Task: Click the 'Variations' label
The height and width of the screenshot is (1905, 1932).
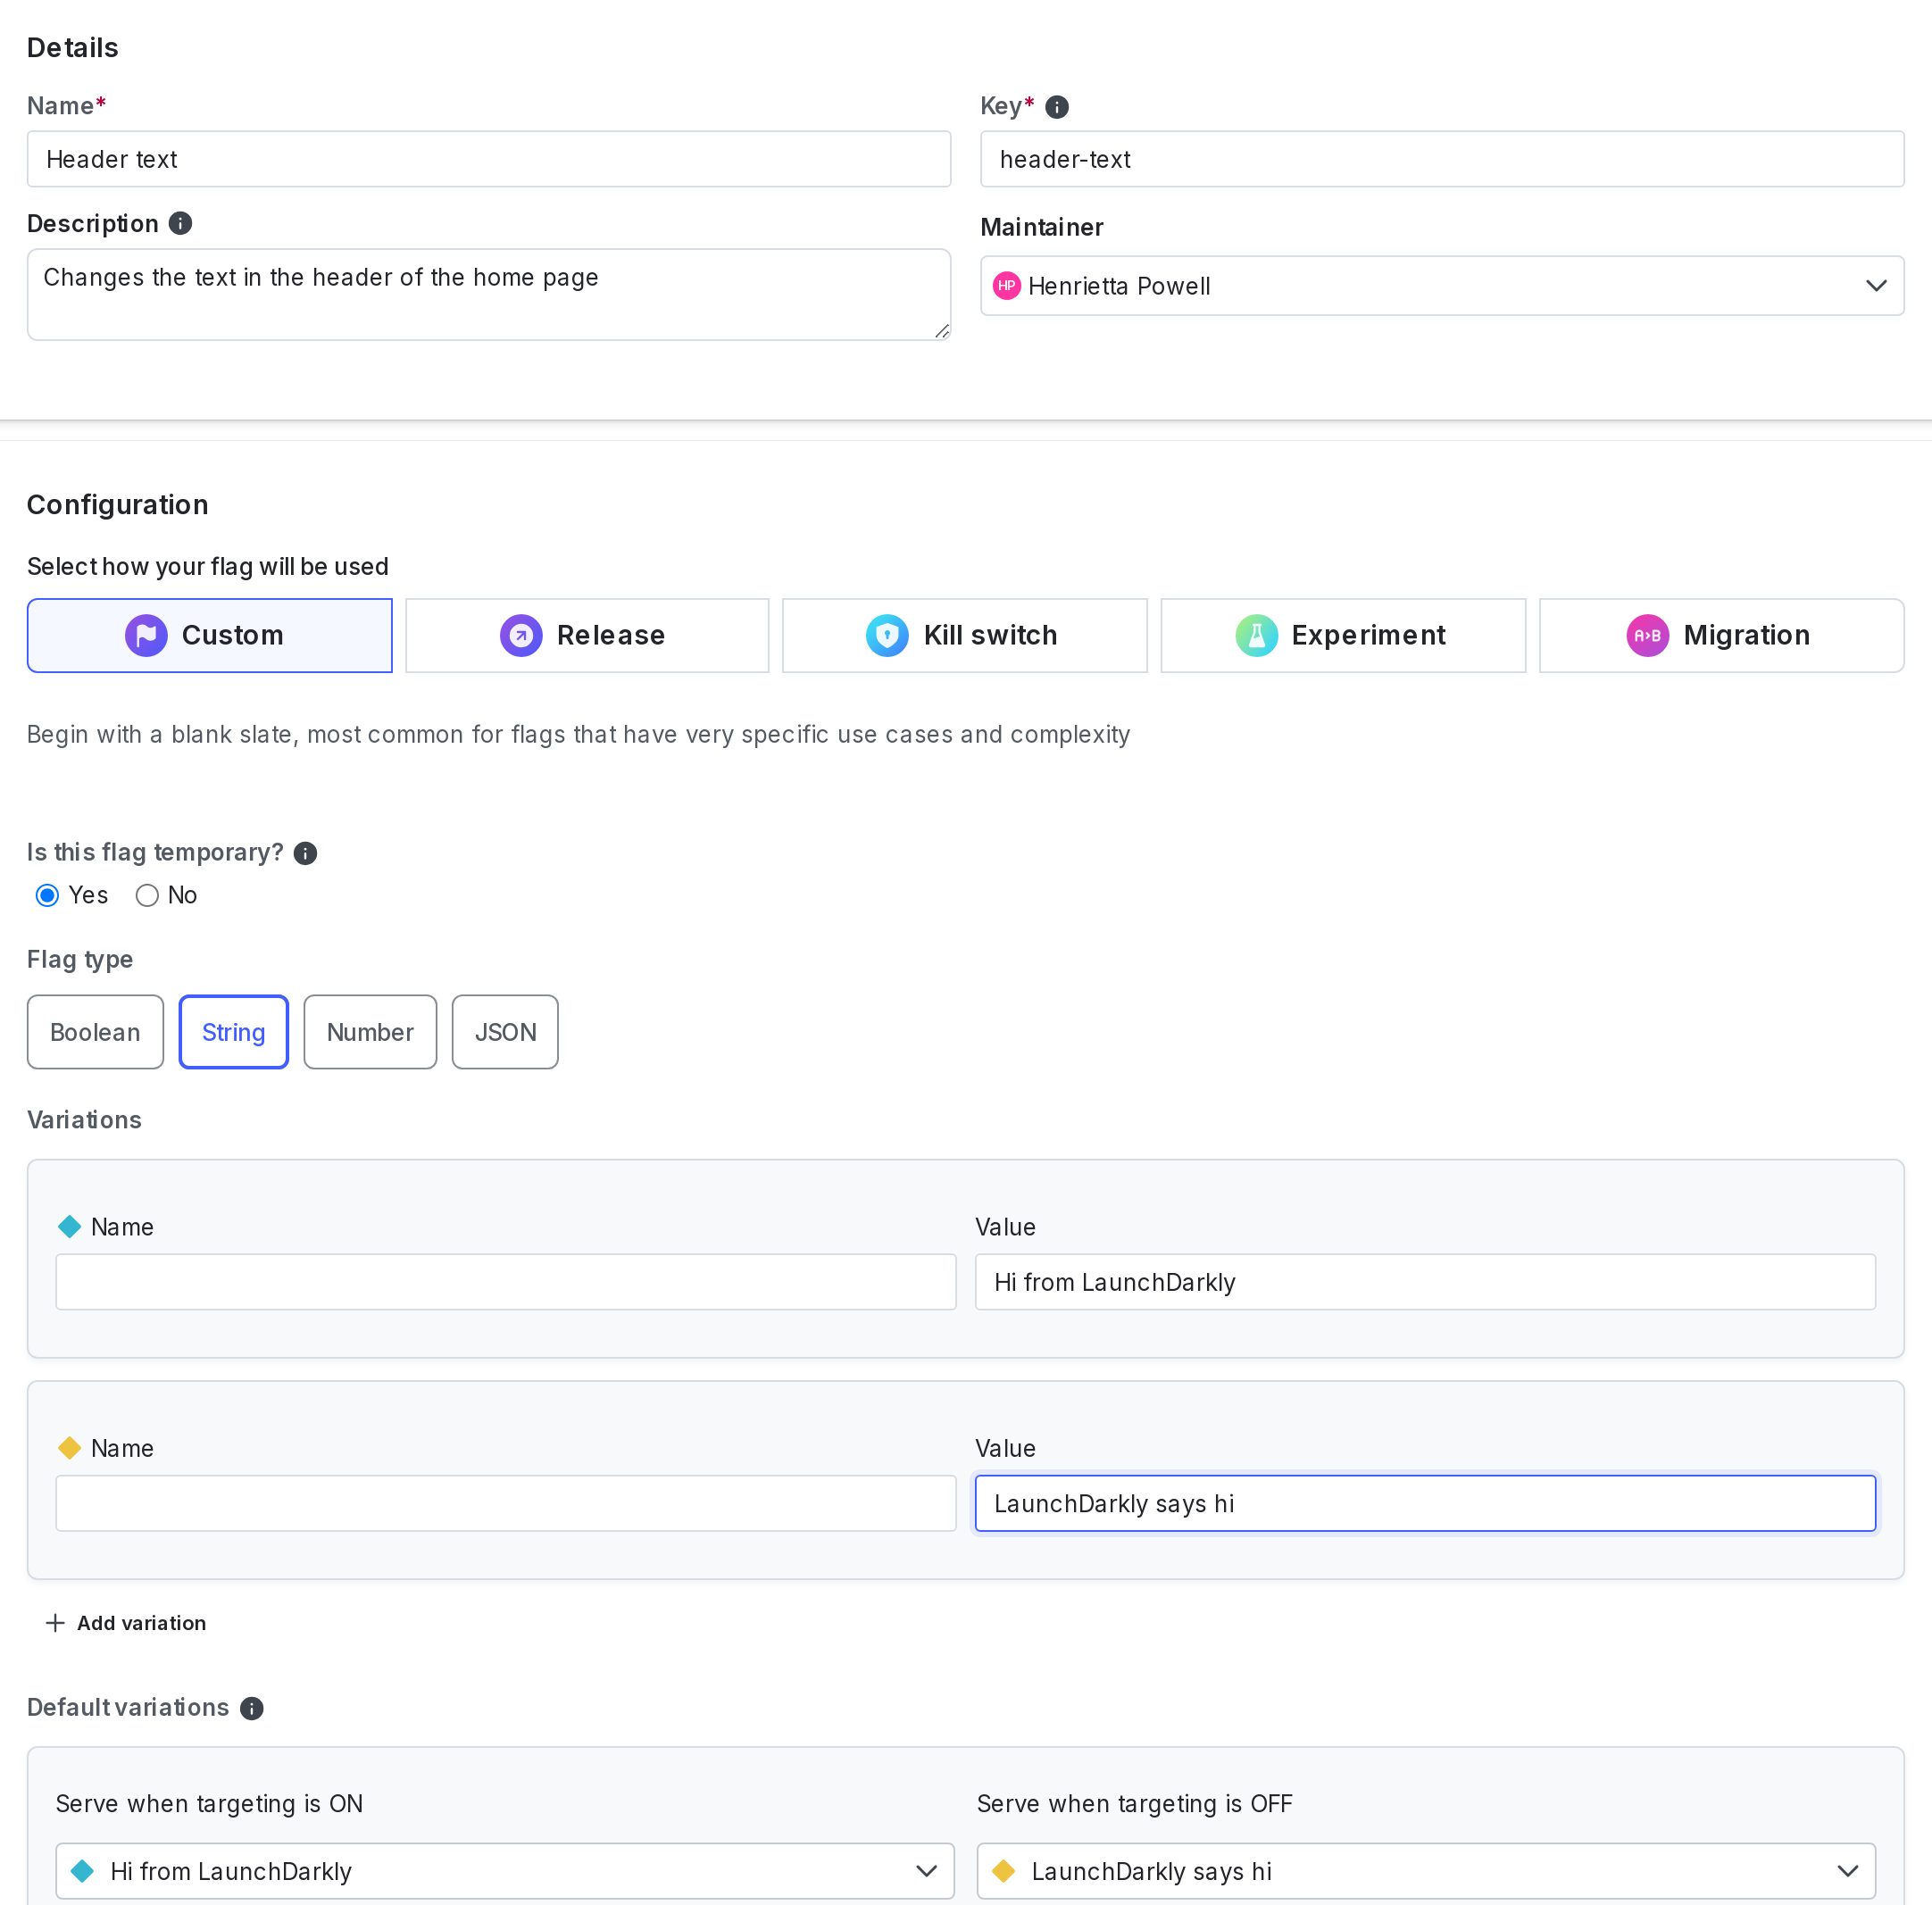Action: (x=84, y=1120)
